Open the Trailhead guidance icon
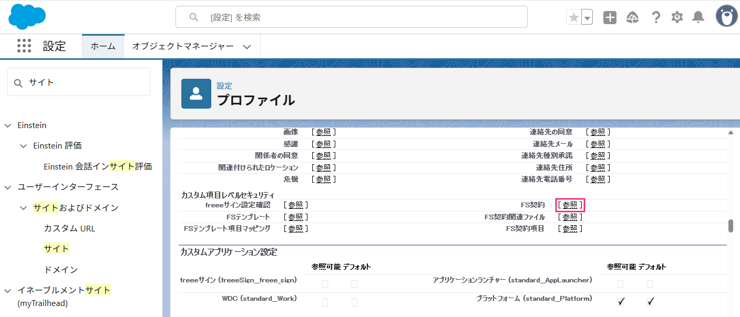Screen dimensions: 740x317 coord(633,17)
